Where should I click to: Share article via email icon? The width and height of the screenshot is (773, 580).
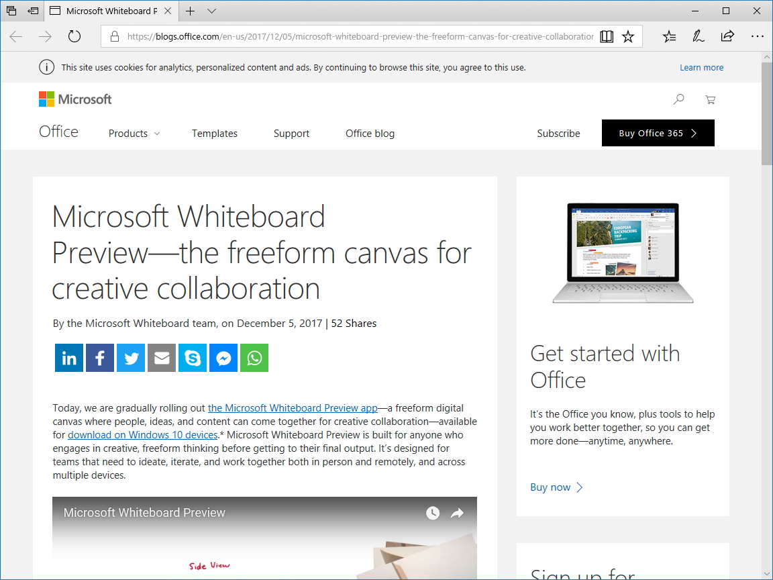tap(162, 358)
